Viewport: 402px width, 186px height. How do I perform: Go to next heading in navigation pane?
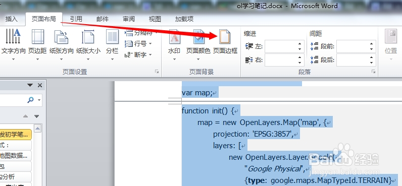37,116
